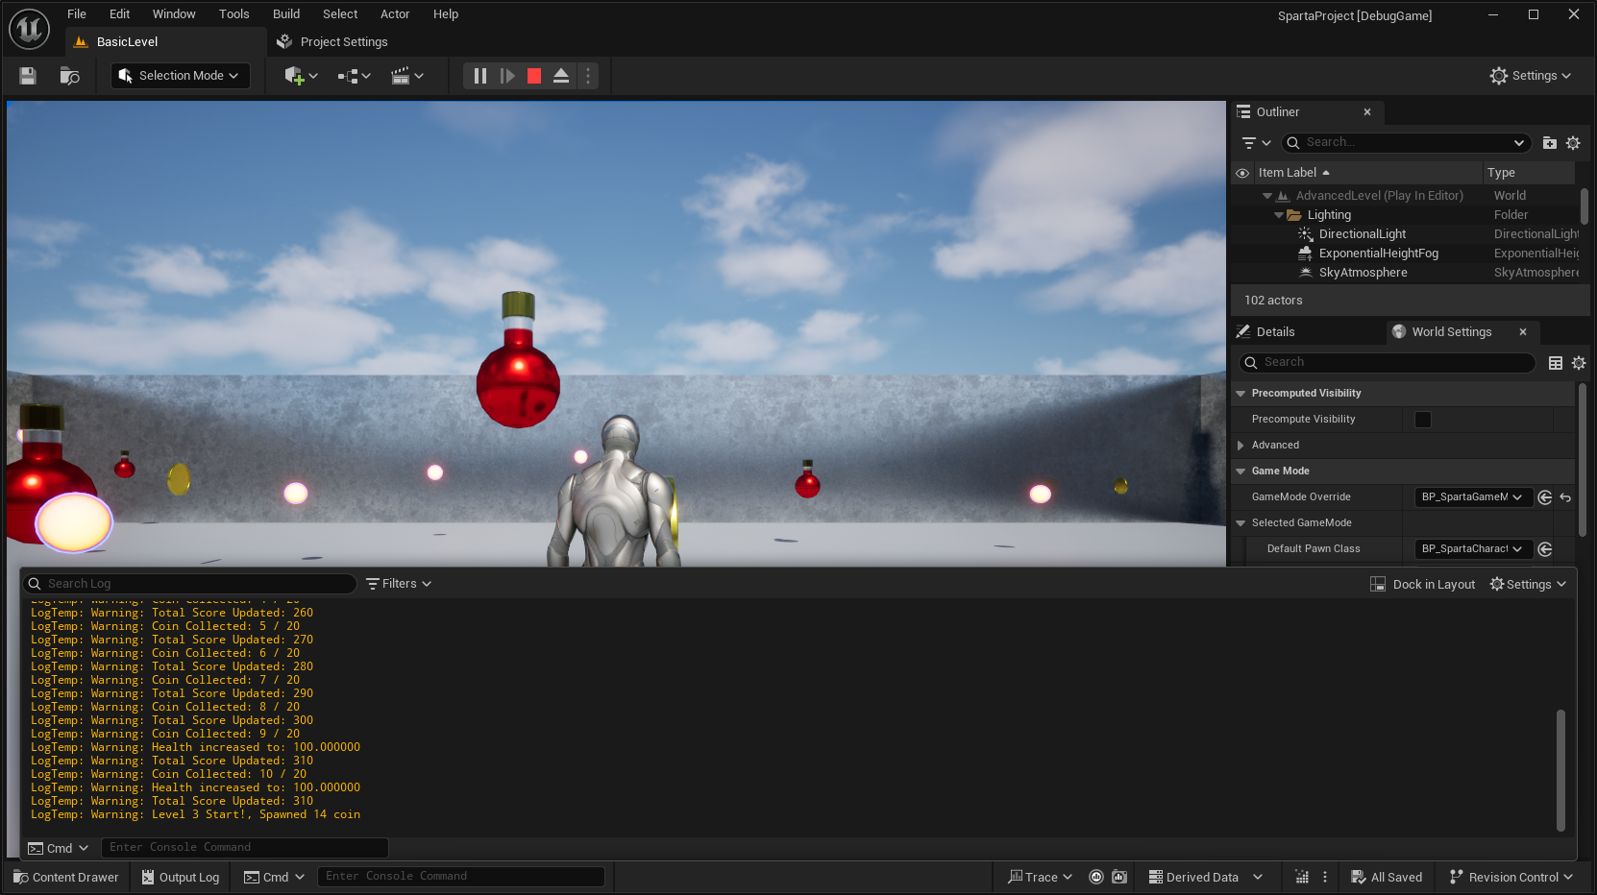Image resolution: width=1597 pixels, height=895 pixels.
Task: Open the Default Pawn Class dropdown
Action: tap(1472, 549)
